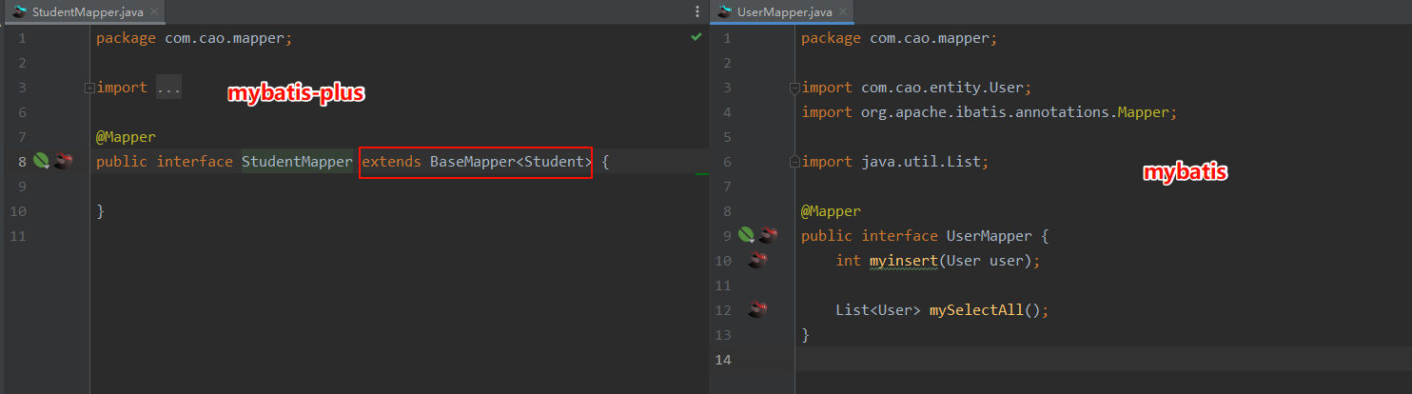Click the green inspection checkmark in StudentMapper editor
The height and width of the screenshot is (394, 1412).
[696, 37]
